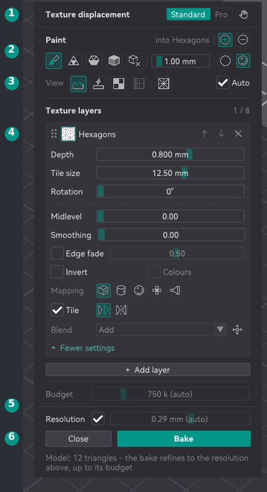Image resolution: width=267 pixels, height=492 pixels.
Task: Switch view to the lightning quick-preview icon
Action: click(x=99, y=84)
